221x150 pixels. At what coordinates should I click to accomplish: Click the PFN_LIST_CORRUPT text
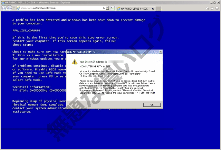[x=26, y=30]
